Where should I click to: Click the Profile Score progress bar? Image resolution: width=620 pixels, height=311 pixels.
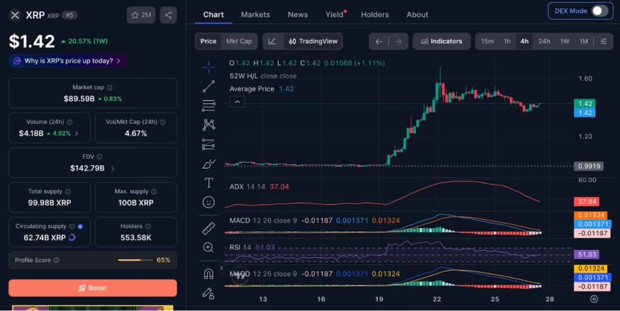point(135,260)
